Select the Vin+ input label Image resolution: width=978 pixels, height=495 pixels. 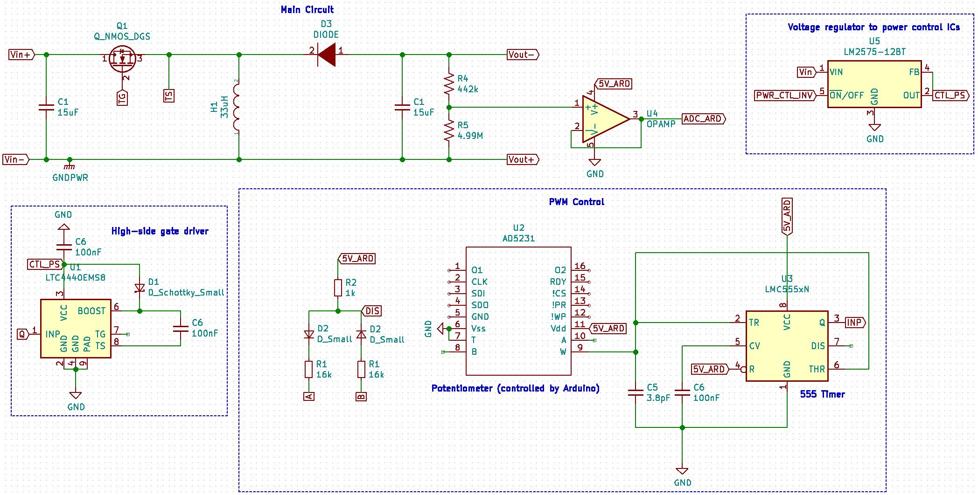22,55
